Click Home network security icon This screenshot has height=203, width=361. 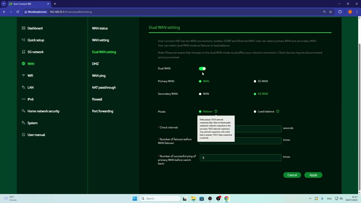coord(23,111)
